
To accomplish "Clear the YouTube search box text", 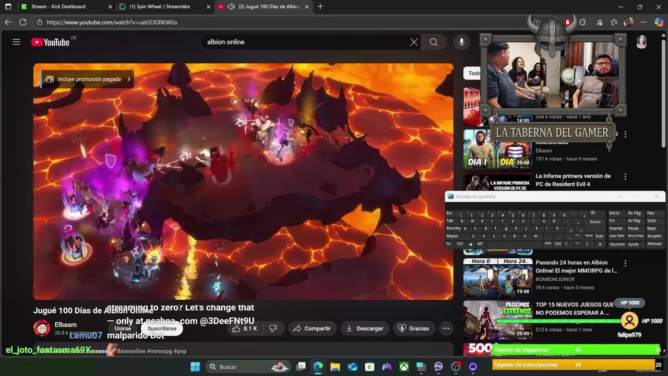I will pyautogui.click(x=414, y=42).
